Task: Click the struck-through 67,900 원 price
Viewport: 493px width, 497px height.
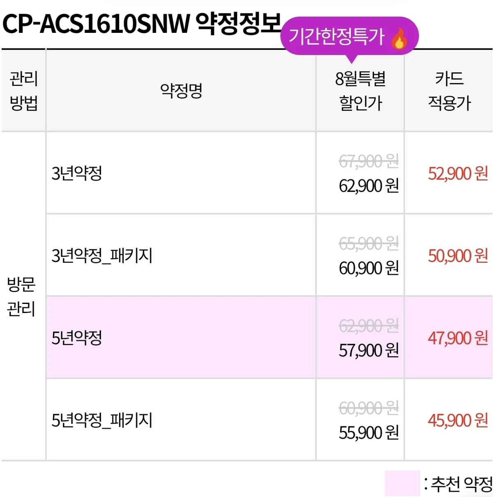Action: point(369,161)
